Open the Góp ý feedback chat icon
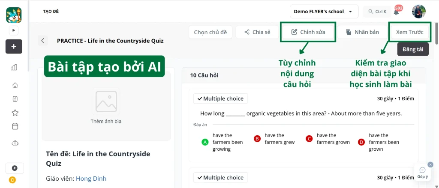Screen dimensions: 439x188 coord(422,172)
